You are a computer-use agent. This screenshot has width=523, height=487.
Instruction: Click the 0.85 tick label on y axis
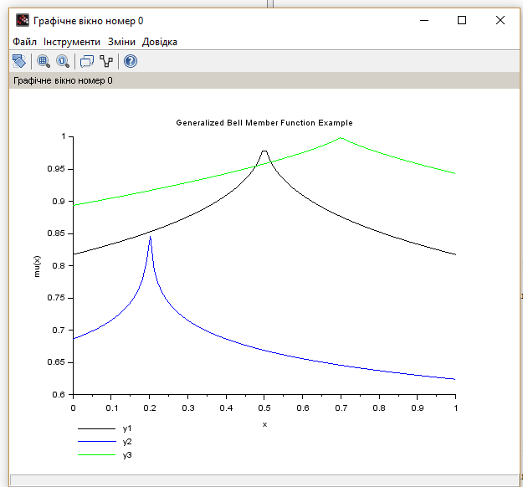click(x=56, y=233)
